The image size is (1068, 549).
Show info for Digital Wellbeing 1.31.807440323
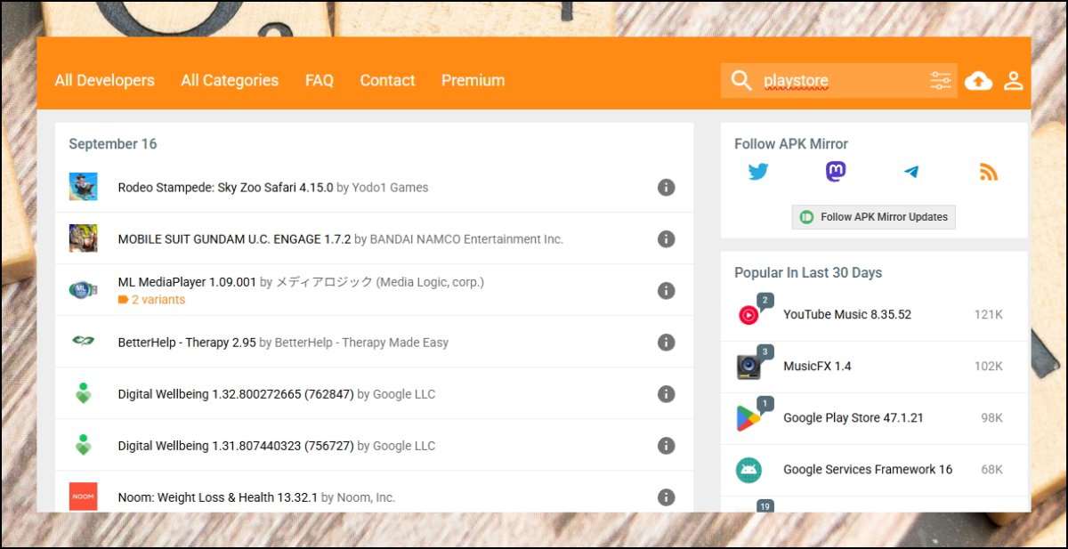(666, 446)
